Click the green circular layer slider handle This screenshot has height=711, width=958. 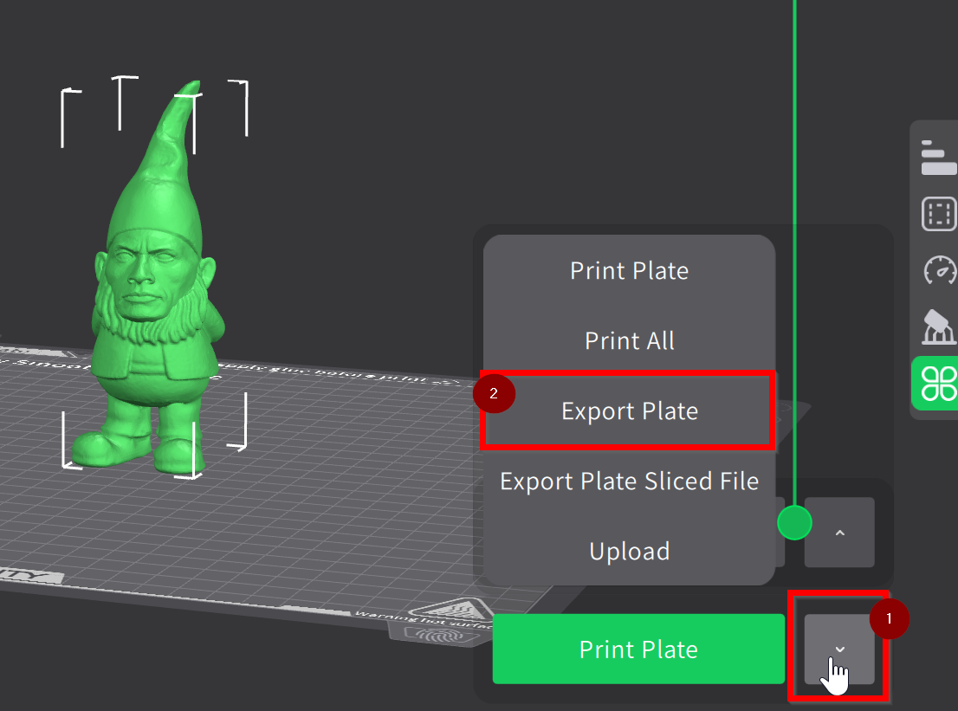point(794,523)
